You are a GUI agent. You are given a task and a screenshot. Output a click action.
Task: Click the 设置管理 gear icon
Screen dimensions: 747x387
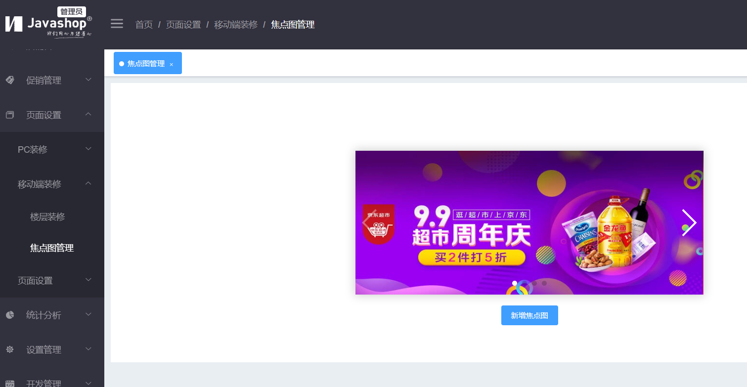10,349
